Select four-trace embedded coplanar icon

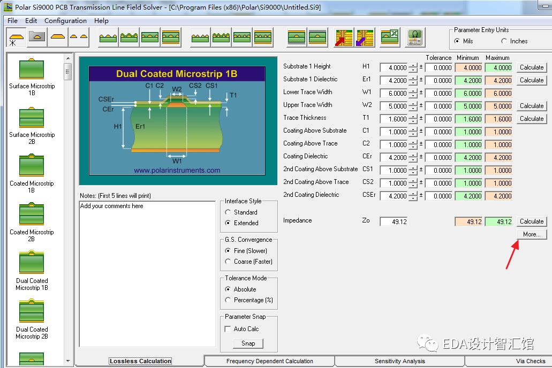[242, 37]
